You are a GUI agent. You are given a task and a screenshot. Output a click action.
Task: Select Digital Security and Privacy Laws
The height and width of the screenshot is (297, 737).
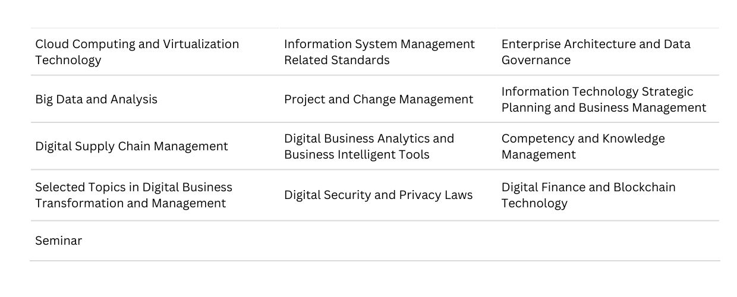coord(379,195)
